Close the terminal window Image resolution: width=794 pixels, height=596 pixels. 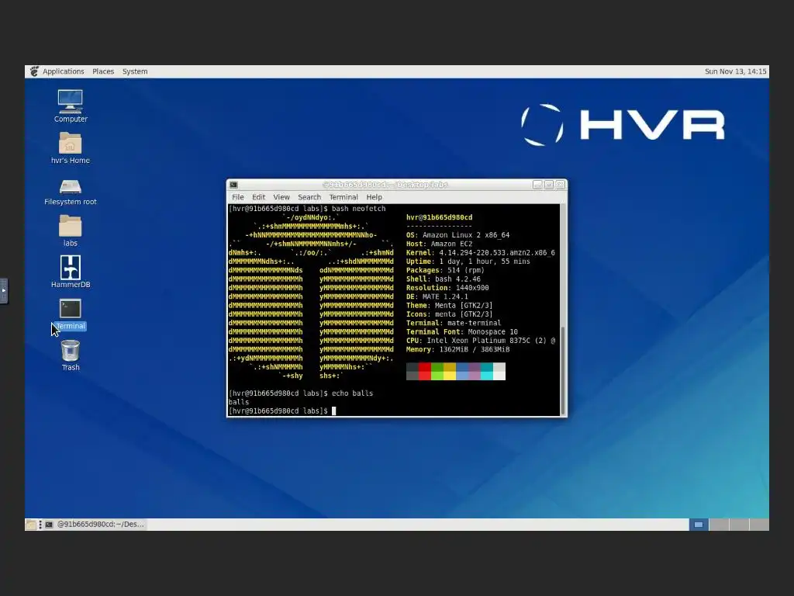pyautogui.click(x=560, y=185)
